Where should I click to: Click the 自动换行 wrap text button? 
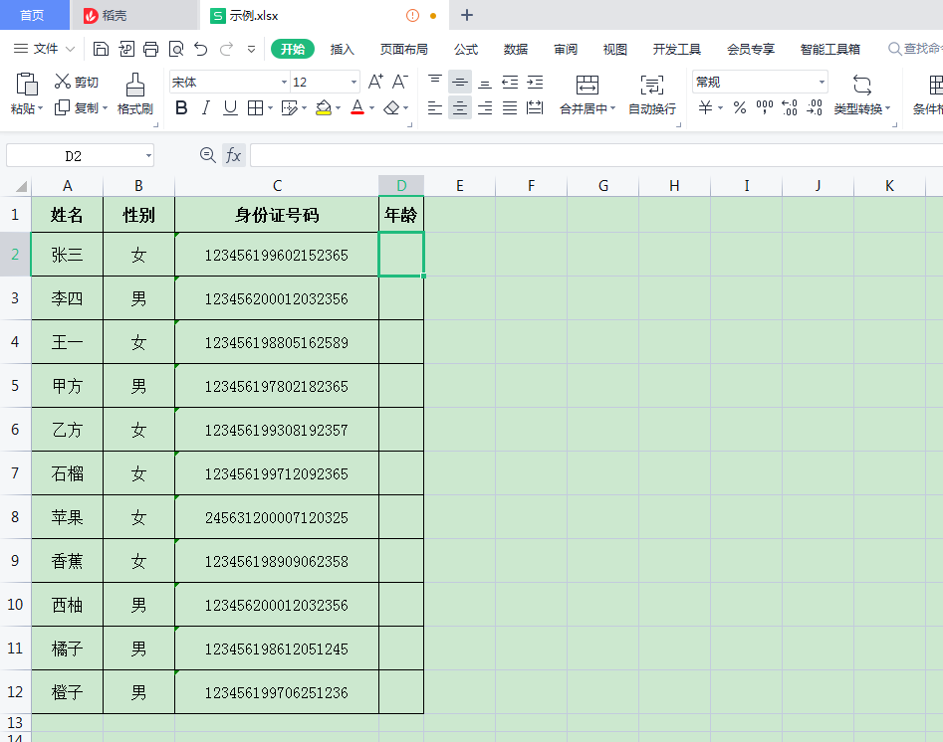[x=651, y=94]
